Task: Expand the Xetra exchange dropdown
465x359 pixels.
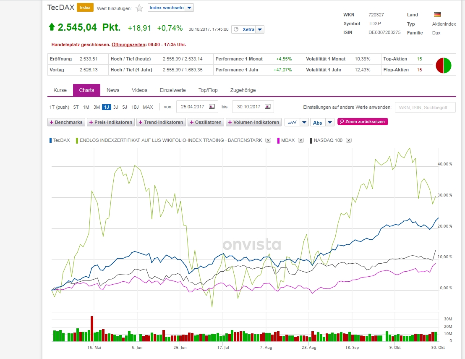Action: point(259,29)
